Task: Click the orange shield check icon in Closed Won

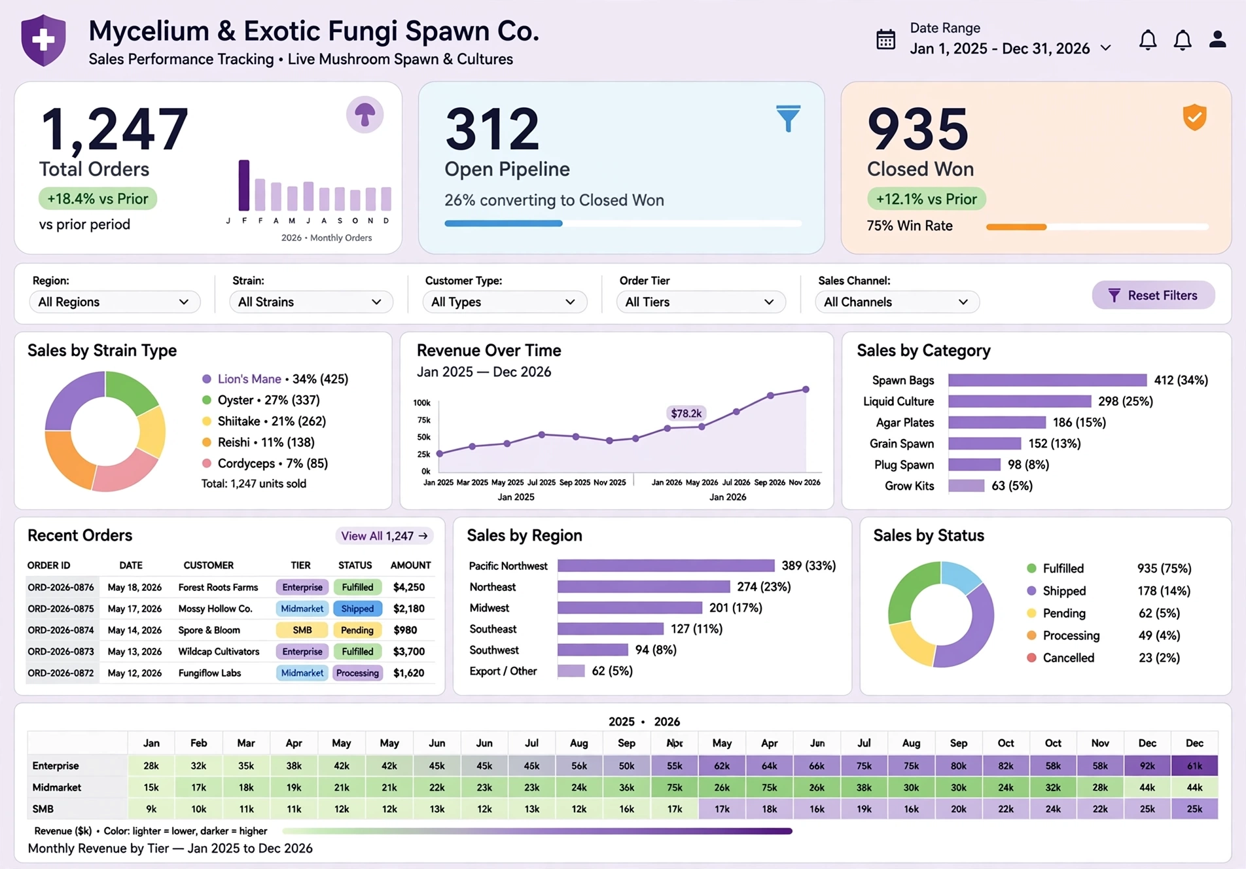Action: (1194, 118)
